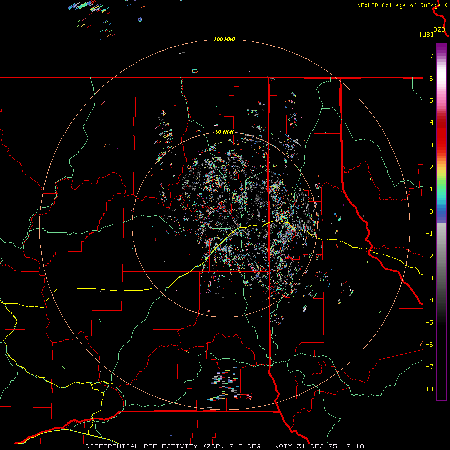Click the TH label on color scale

click(x=429, y=389)
